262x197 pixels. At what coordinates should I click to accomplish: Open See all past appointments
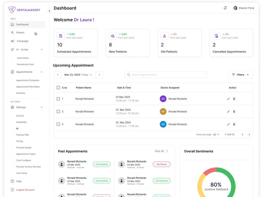[x=161, y=151]
